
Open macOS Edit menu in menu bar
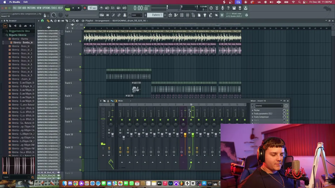(x=25, y=2)
